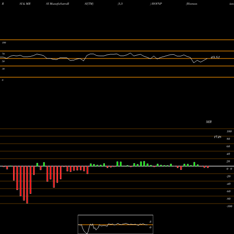Image resolution: width=234 pixels, height=234 pixels.
Task: Click the 'SI(TM)' header text
Action: click(x=89, y=4)
